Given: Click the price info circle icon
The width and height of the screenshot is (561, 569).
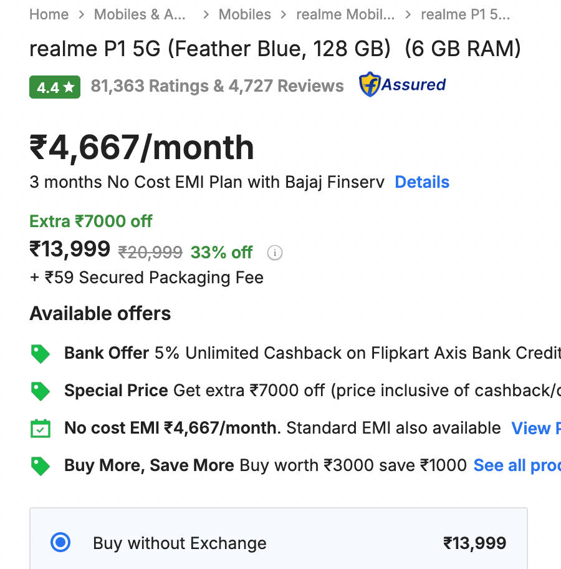Looking at the screenshot, I should pyautogui.click(x=274, y=253).
